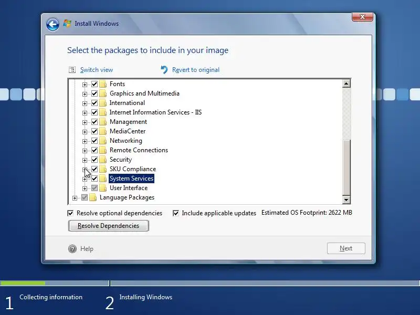Select the User Interface tree item
This screenshot has height=315, width=420.
tap(129, 188)
